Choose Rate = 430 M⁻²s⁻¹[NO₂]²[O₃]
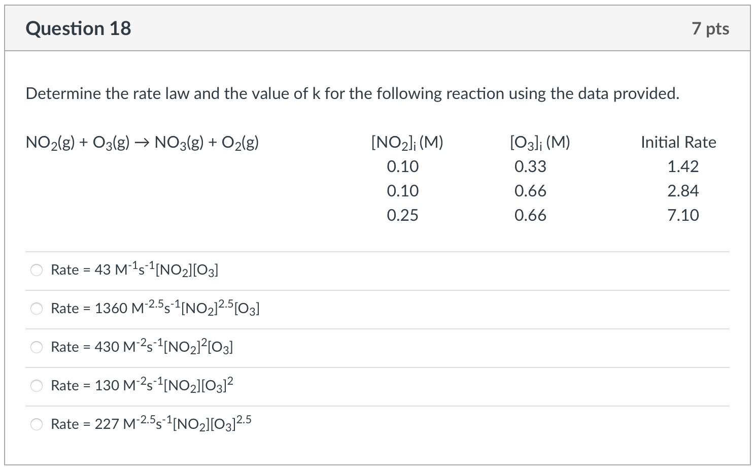The height and width of the screenshot is (471, 755). 141,347
